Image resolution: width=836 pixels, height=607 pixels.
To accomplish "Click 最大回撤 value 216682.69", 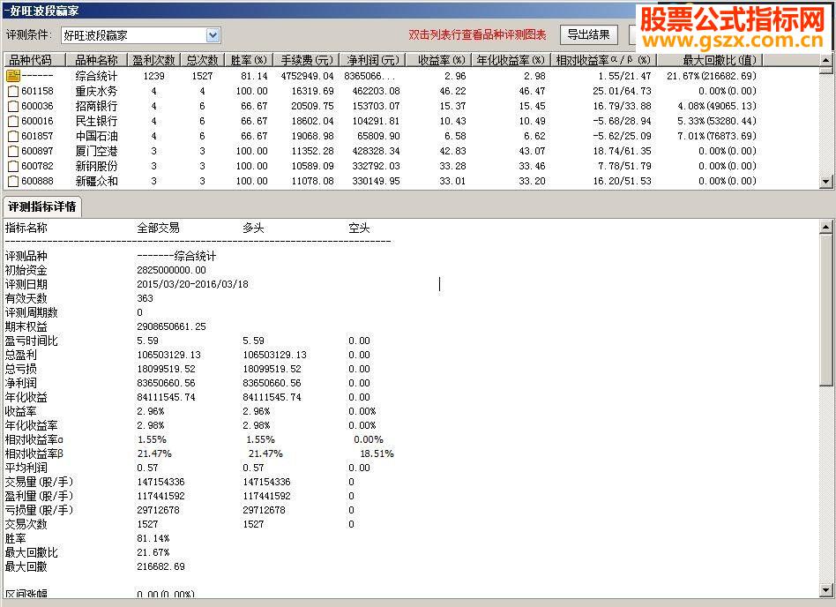I will [x=161, y=566].
